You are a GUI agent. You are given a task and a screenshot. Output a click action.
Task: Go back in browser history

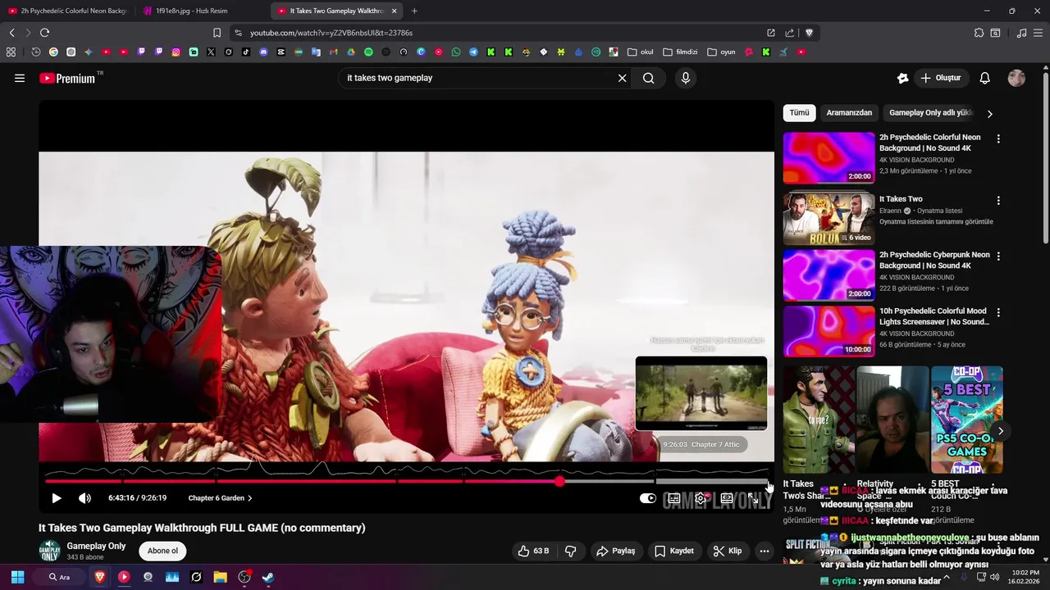[11, 33]
